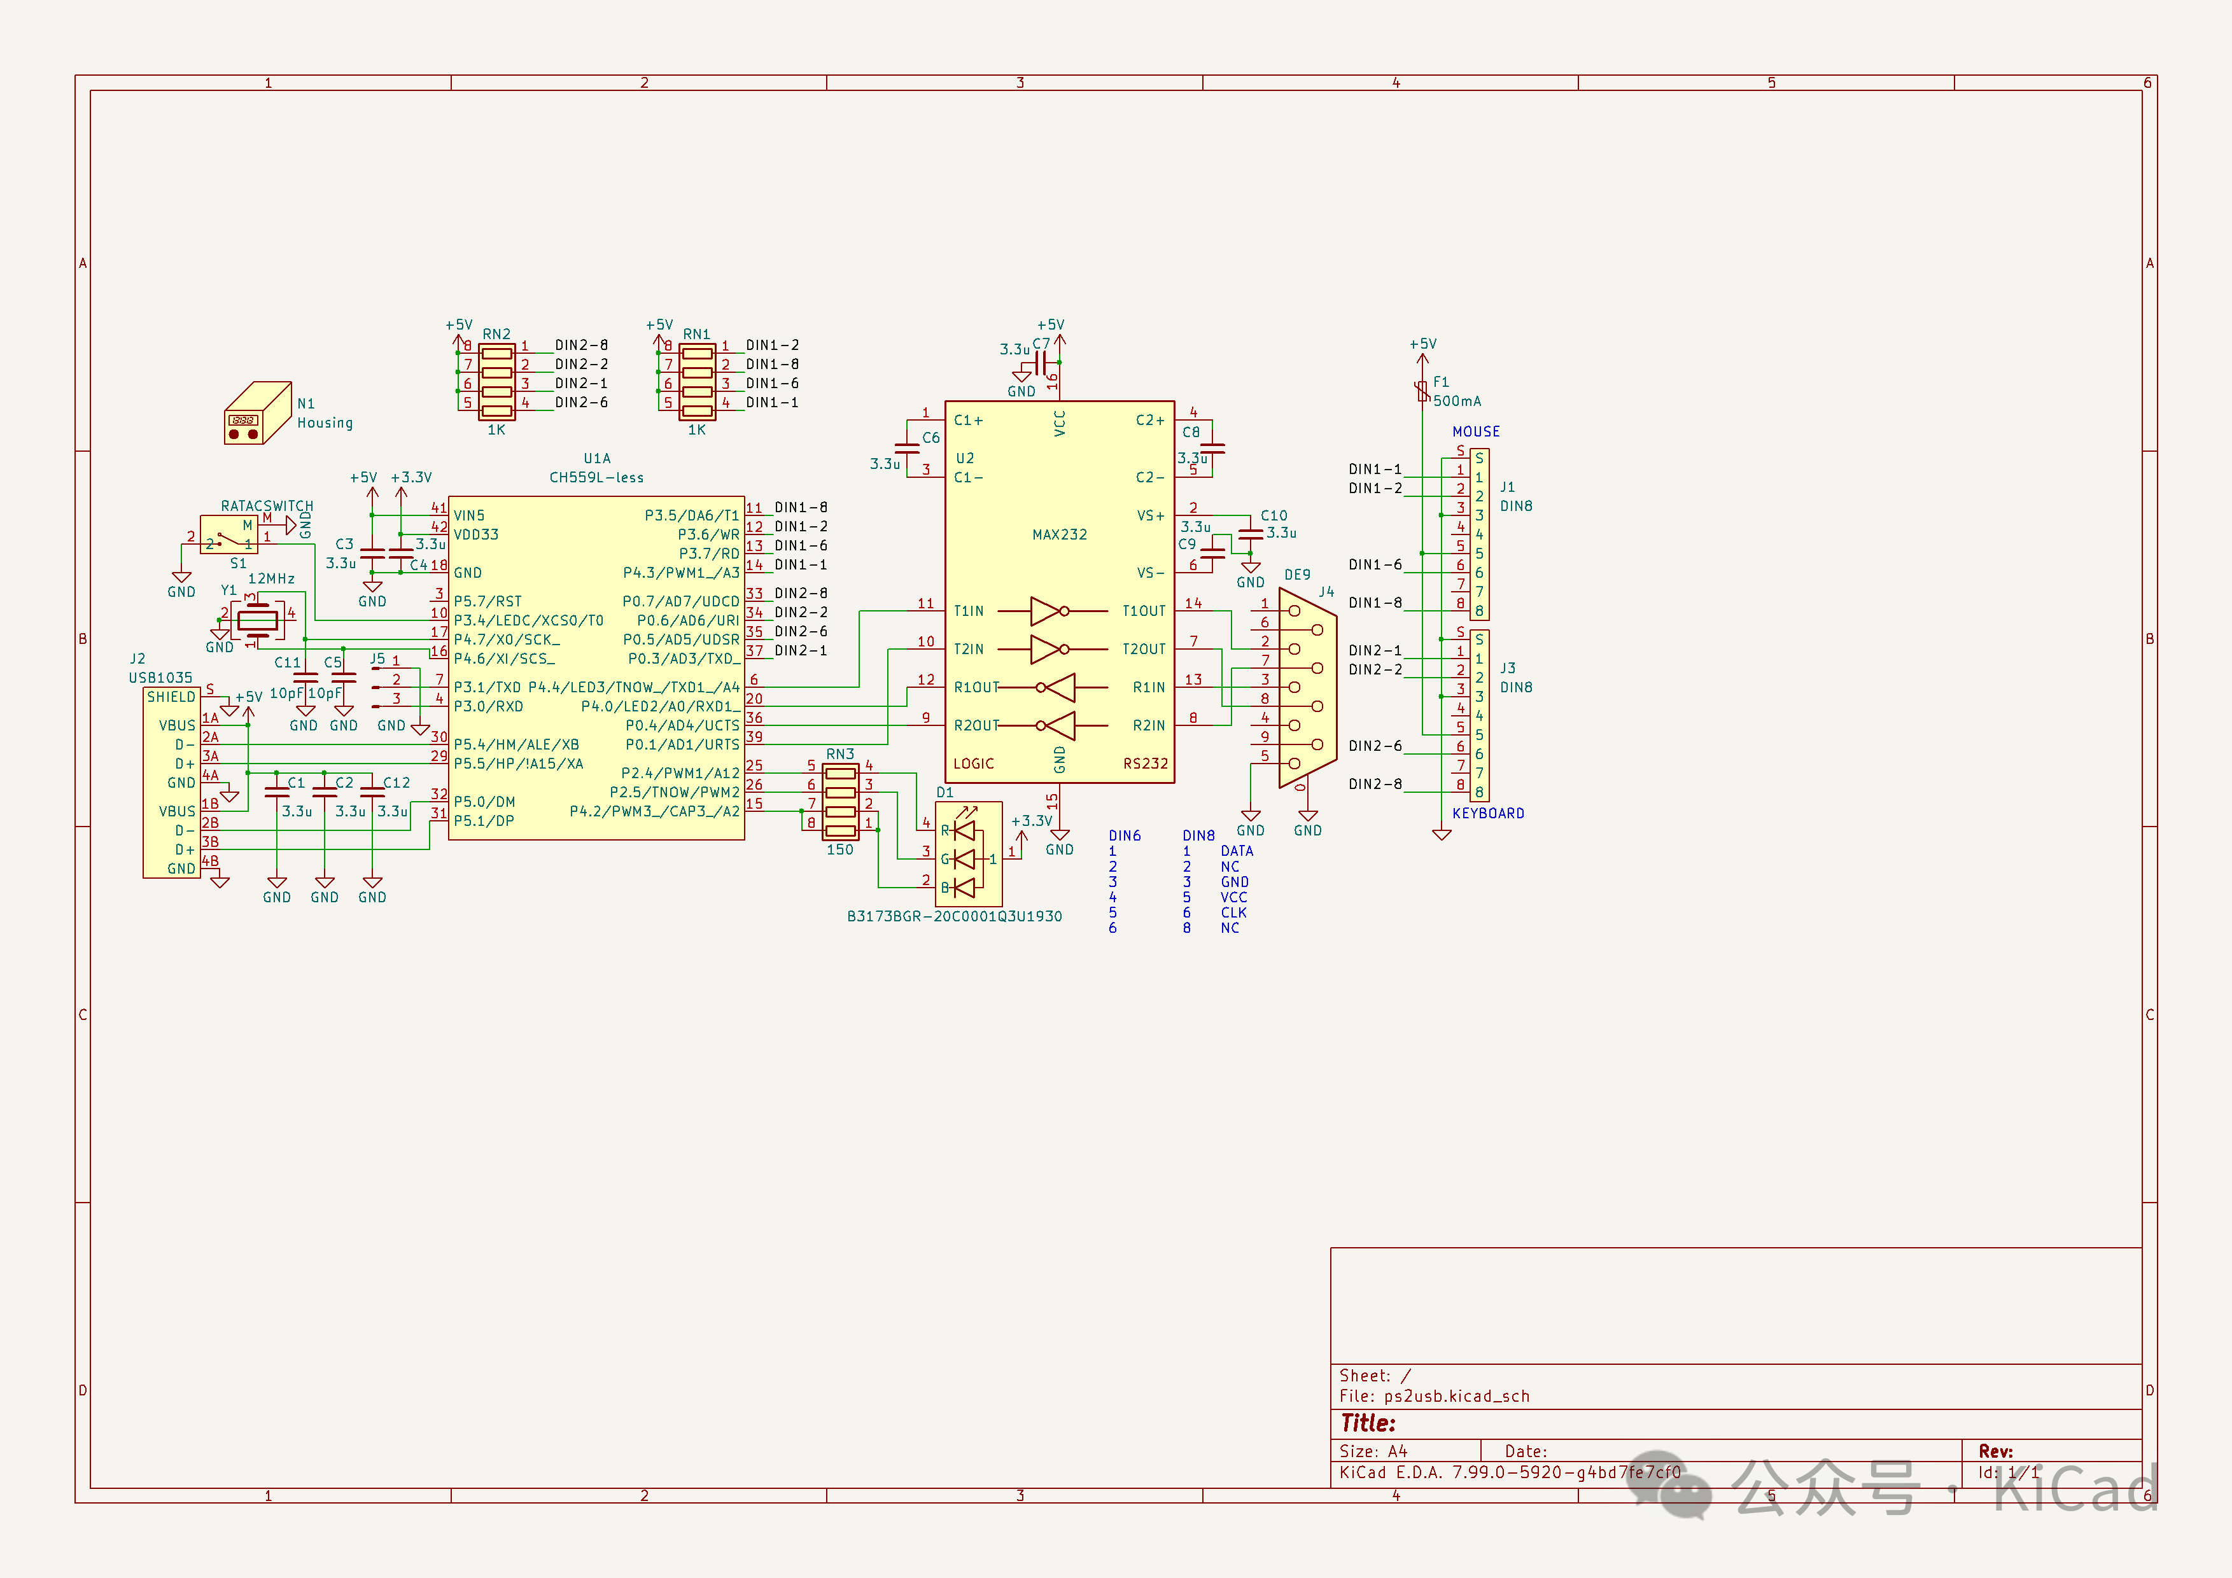Click the RN3 resistor network symbol
Image resolution: width=2232 pixels, height=1578 pixels.
(x=840, y=802)
